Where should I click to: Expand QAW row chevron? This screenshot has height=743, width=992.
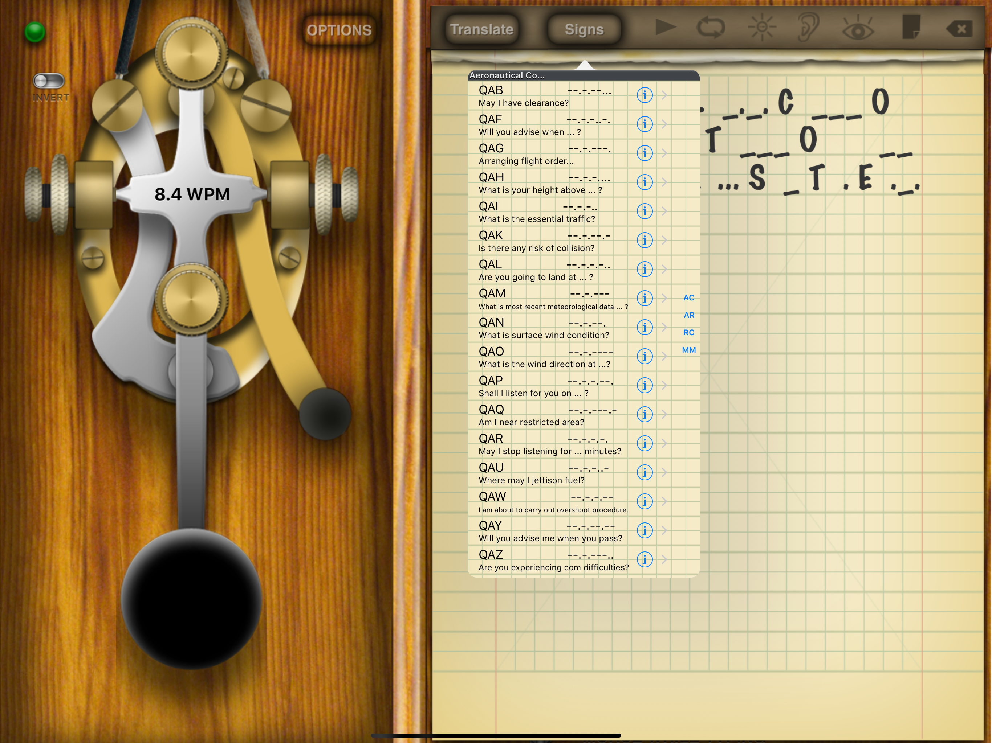(664, 501)
